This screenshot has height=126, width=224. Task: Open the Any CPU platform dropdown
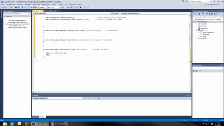54,7
